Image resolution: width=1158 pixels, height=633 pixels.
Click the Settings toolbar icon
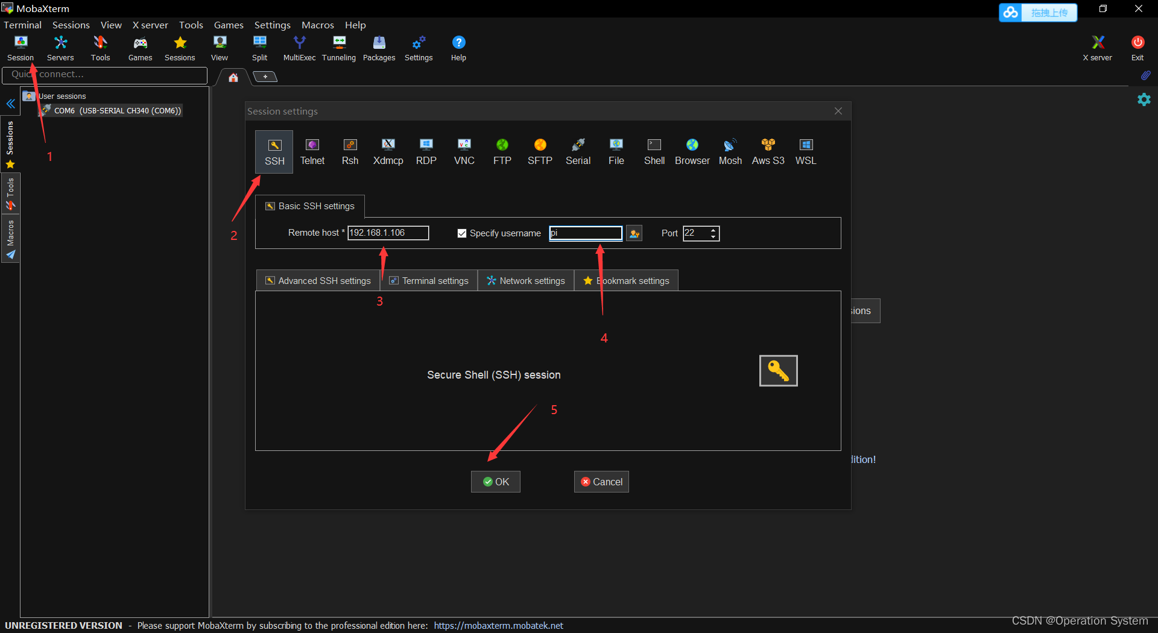tap(419, 48)
